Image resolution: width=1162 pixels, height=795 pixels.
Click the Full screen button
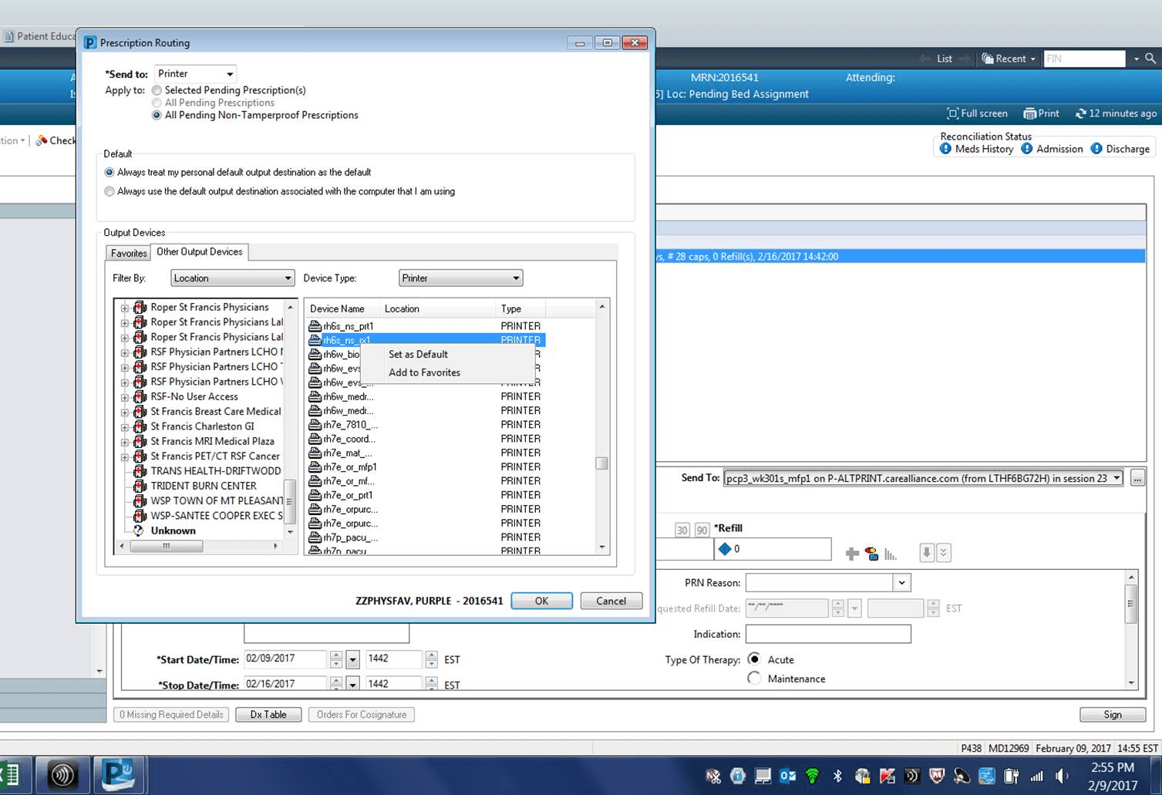(977, 113)
